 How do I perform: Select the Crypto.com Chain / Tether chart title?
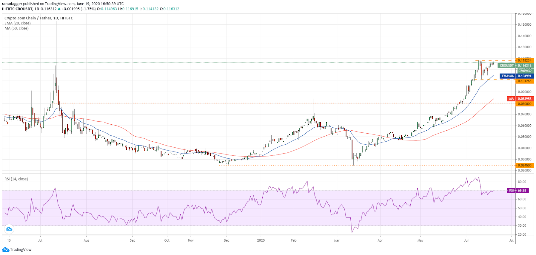(39, 18)
